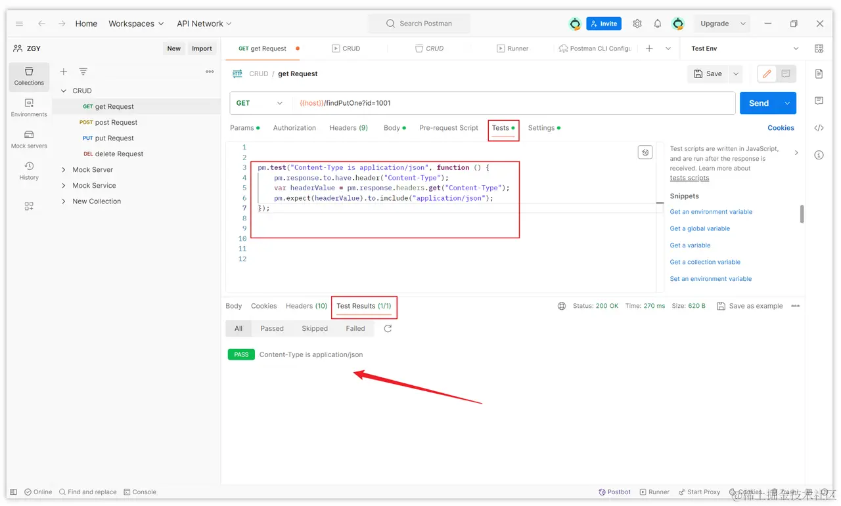This screenshot has width=841, height=506.
Task: Click Save as example
Action: (x=750, y=306)
